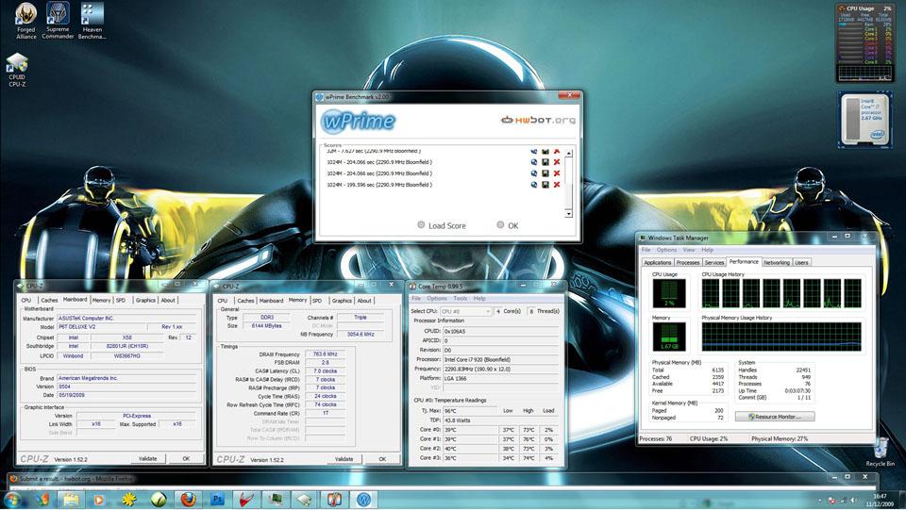Click the CPU Usage History graph in Task Manager
Viewport: 906px width, 510px height.
pyautogui.click(x=781, y=292)
